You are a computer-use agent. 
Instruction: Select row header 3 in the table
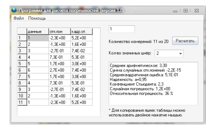pos(22,51)
